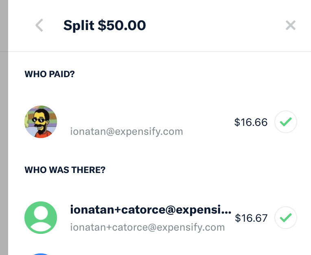Image resolution: width=311 pixels, height=255 pixels.
Task: Click the WHO WAS THERE? section heading
Action: pyautogui.click(x=65, y=170)
